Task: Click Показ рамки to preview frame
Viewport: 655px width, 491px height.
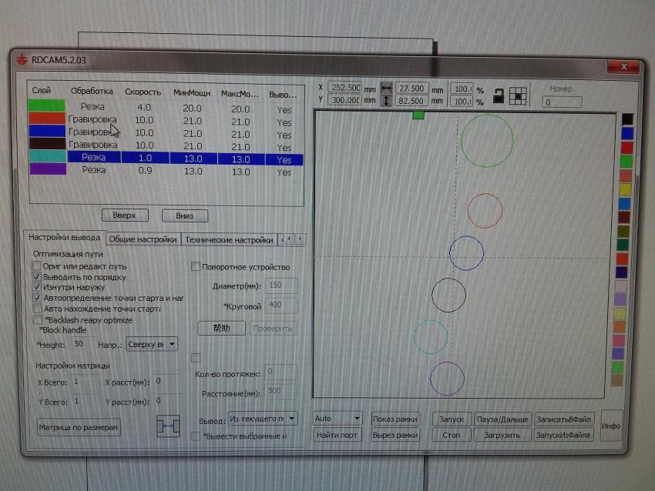Action: tap(394, 419)
